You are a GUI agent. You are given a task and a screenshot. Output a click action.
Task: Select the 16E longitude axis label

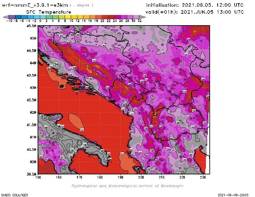tap(59, 177)
